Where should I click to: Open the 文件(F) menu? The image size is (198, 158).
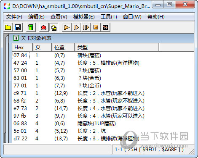click(14, 17)
